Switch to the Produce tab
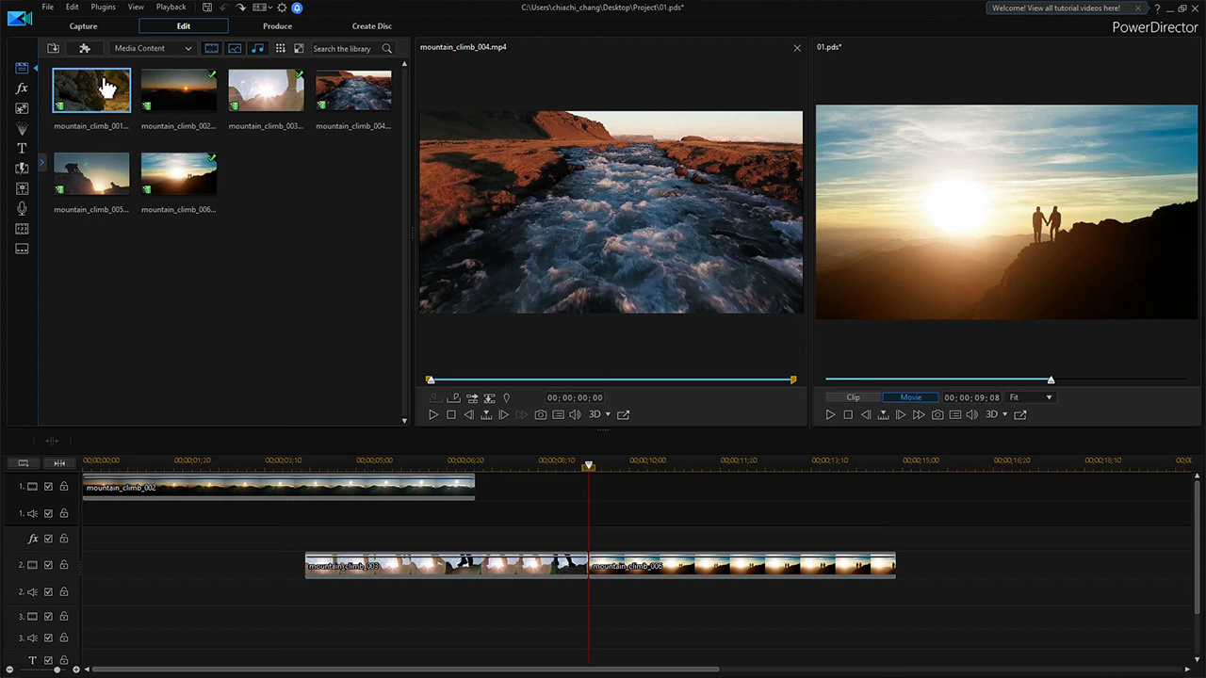The height and width of the screenshot is (678, 1206). (x=277, y=26)
